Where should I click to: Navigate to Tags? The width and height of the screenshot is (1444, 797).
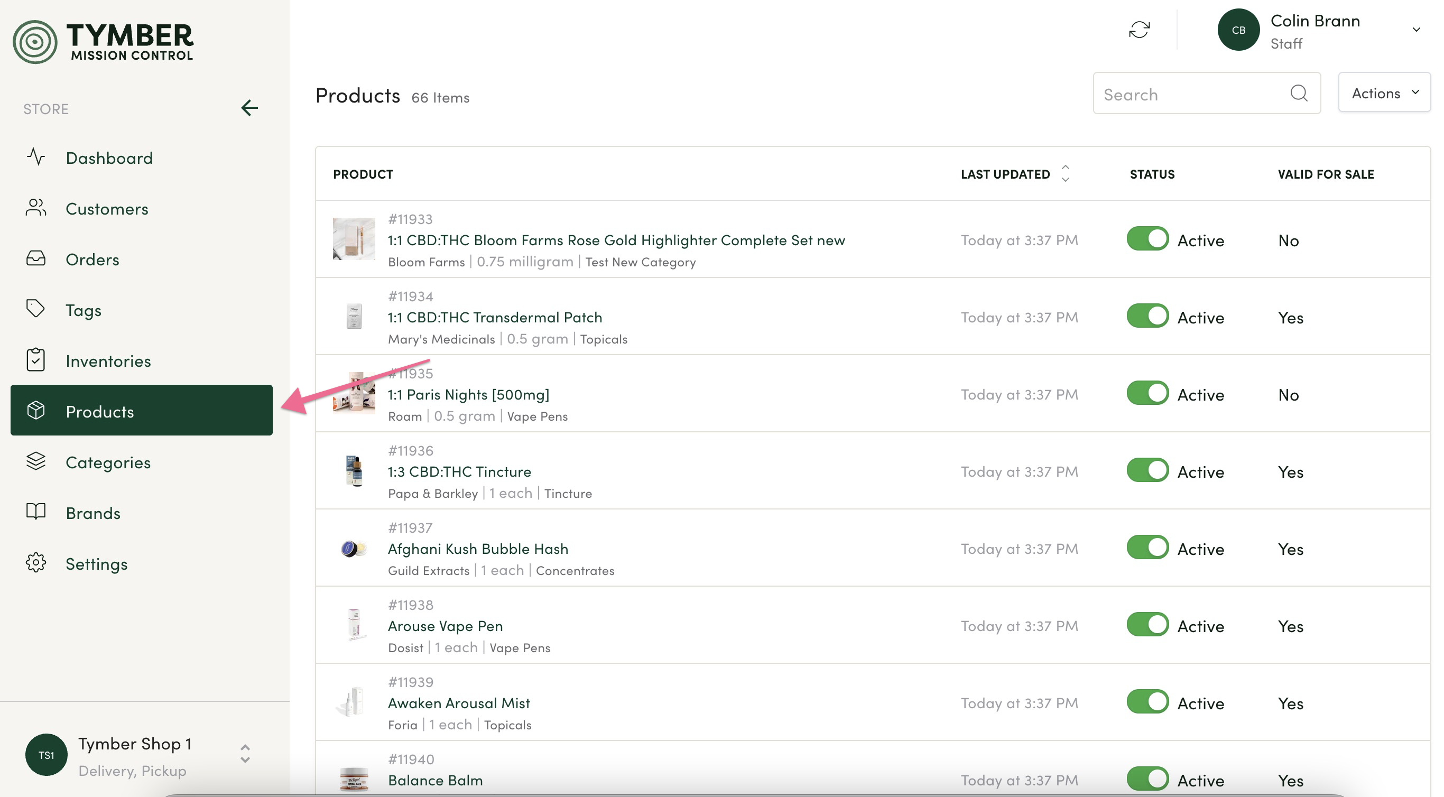pos(141,310)
